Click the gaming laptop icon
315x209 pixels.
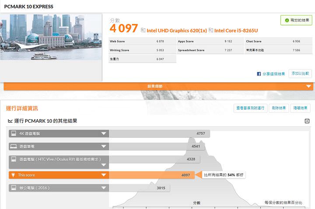point(14,146)
